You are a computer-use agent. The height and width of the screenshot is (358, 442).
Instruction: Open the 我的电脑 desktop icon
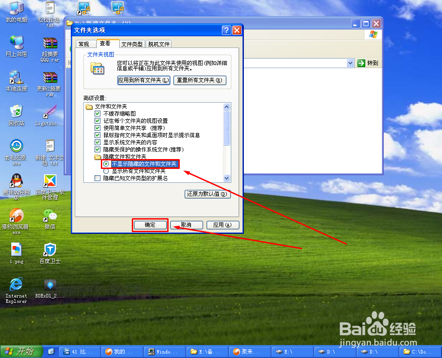(16, 12)
